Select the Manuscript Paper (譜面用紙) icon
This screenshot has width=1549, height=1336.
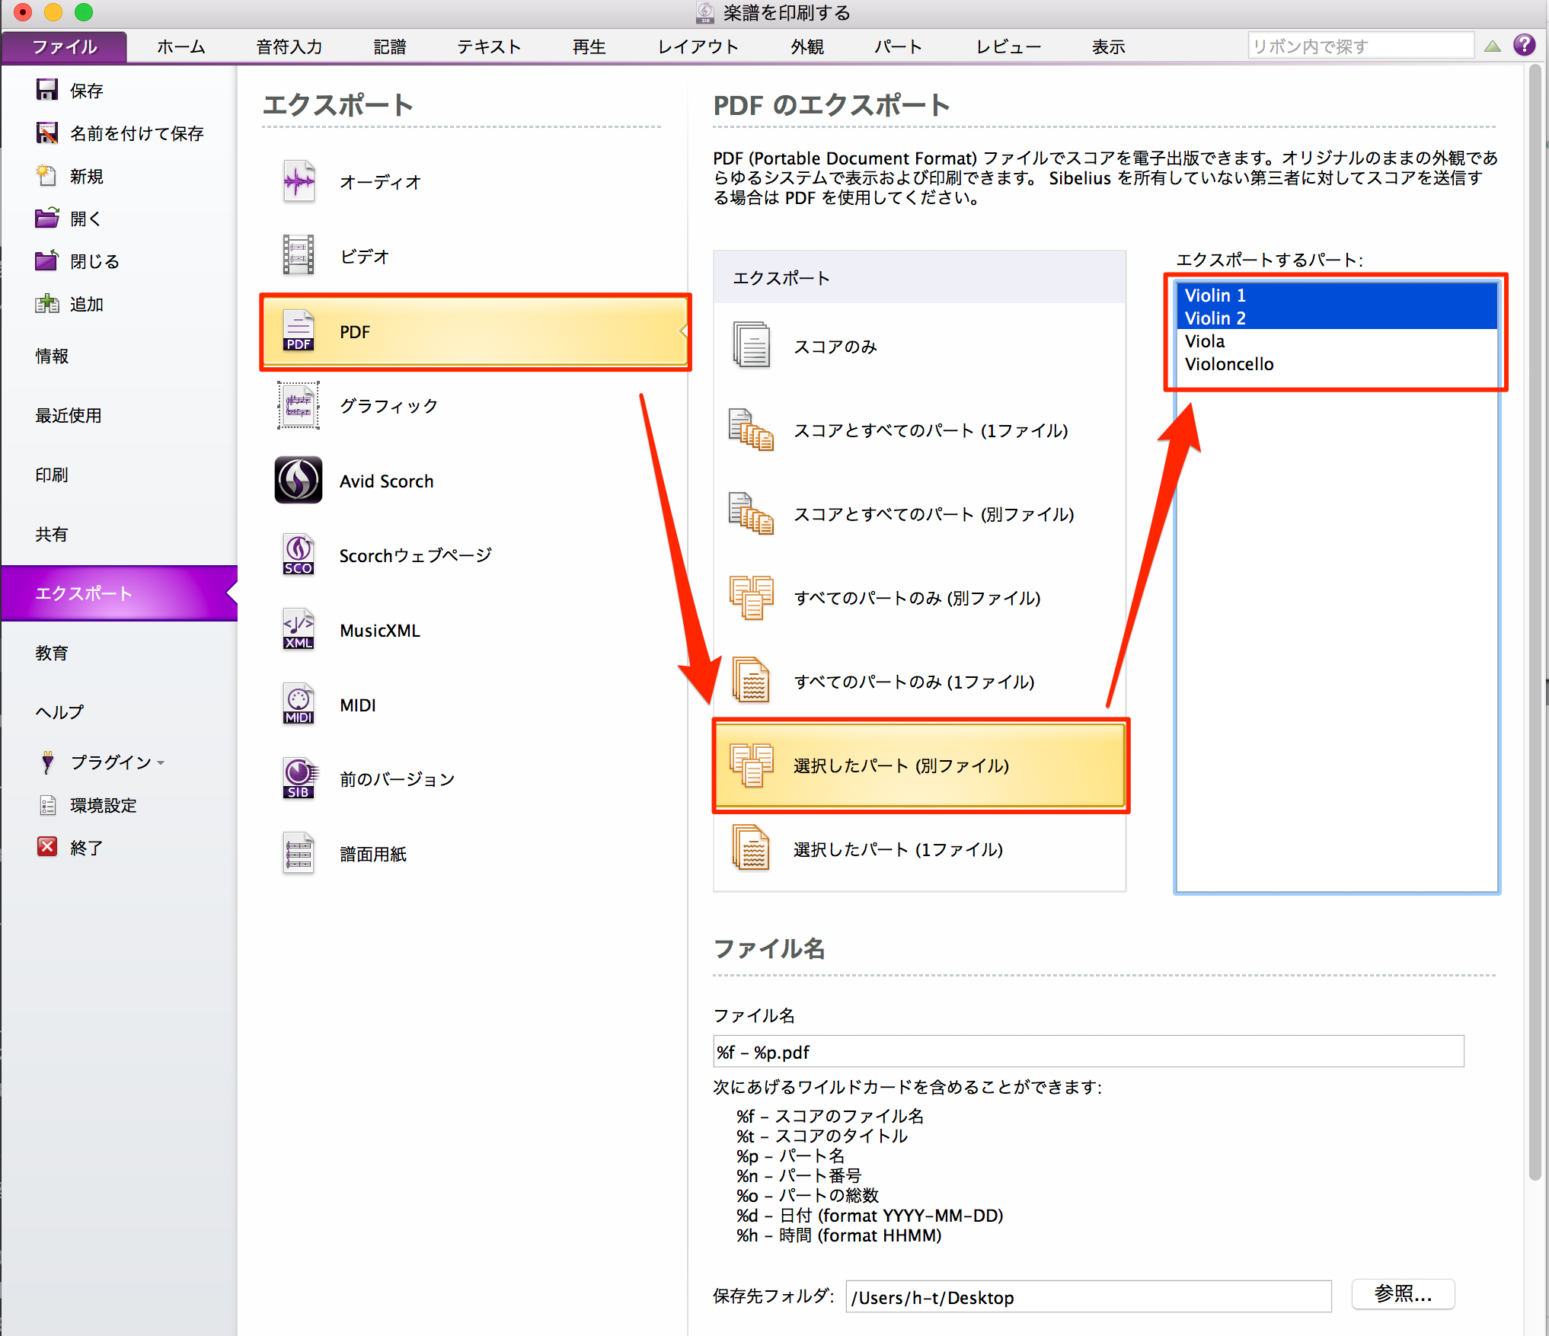pyautogui.click(x=299, y=853)
